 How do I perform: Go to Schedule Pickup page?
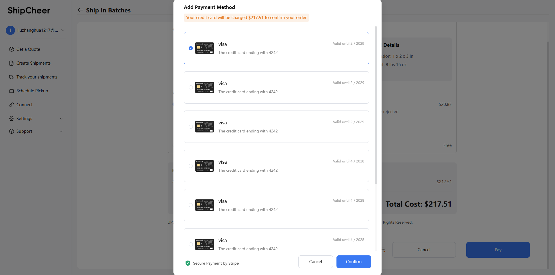(32, 91)
